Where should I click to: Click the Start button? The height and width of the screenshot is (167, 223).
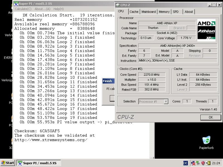coord(8,163)
